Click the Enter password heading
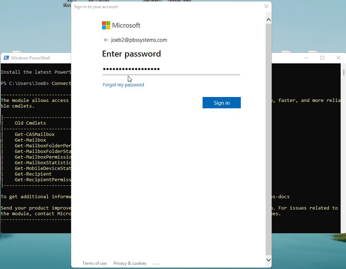This screenshot has height=269, width=346. point(131,54)
